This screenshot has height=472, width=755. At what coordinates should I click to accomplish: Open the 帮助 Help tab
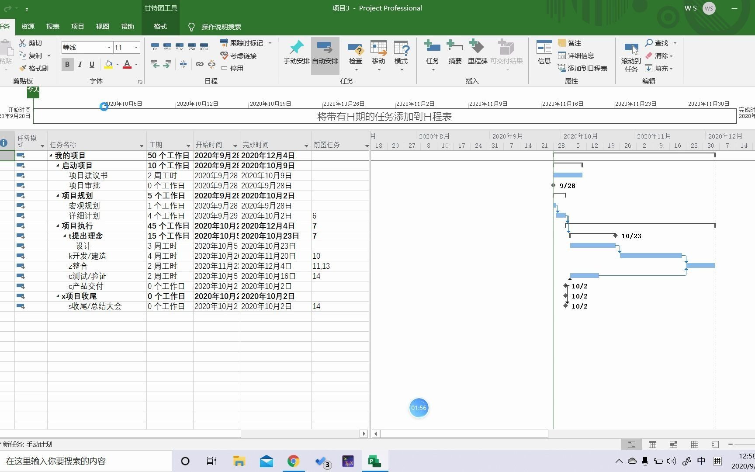point(128,27)
